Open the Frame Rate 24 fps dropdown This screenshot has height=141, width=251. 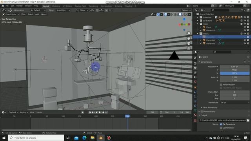click(x=235, y=103)
